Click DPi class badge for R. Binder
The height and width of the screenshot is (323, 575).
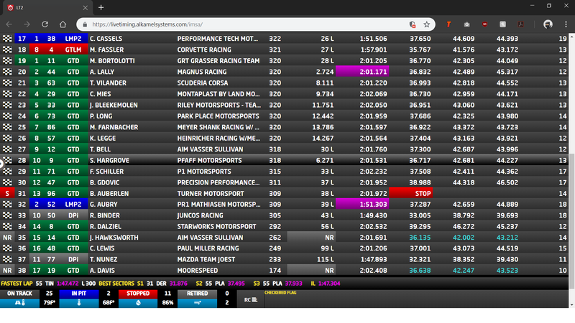(x=73, y=215)
